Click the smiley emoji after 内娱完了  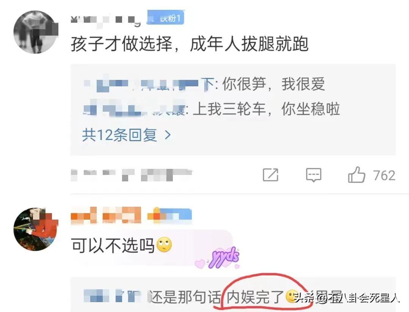point(291,296)
